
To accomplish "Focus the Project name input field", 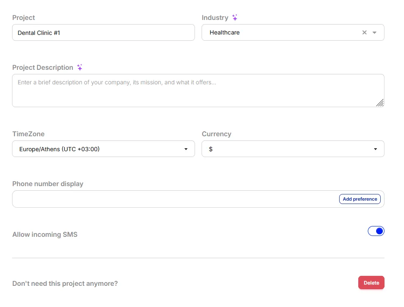I will pyautogui.click(x=103, y=32).
